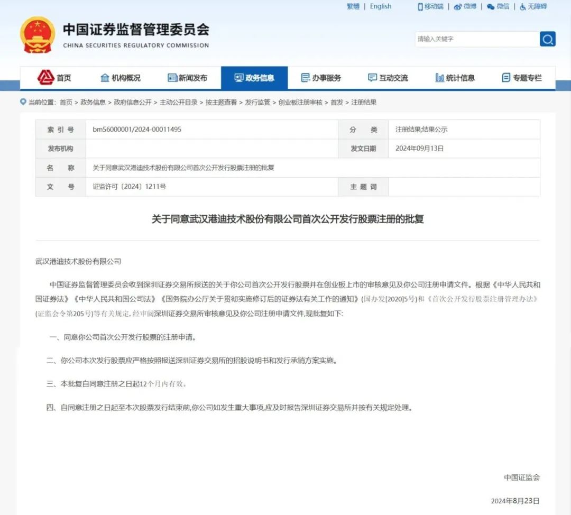The height and width of the screenshot is (515, 571).
Task: Open the 专题专栏 navigation tab
Action: pos(522,78)
